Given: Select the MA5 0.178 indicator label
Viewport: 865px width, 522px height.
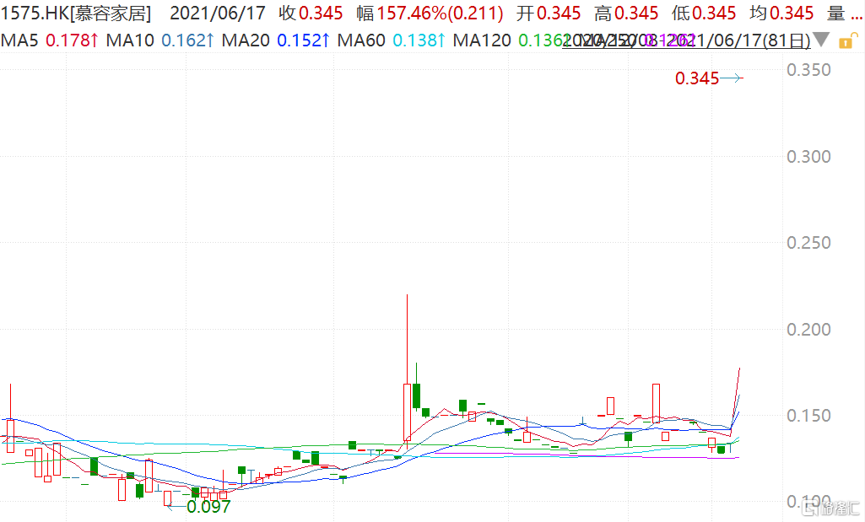Looking at the screenshot, I should click(x=50, y=40).
